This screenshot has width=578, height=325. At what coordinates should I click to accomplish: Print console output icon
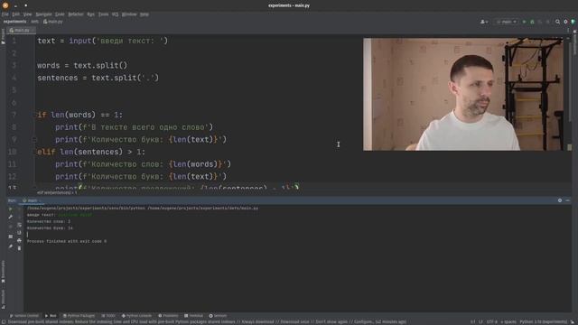point(19,241)
